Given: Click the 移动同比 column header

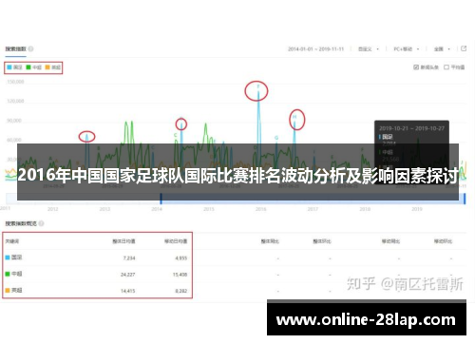Looking at the screenshot, I should pyautogui.click(x=390, y=241).
